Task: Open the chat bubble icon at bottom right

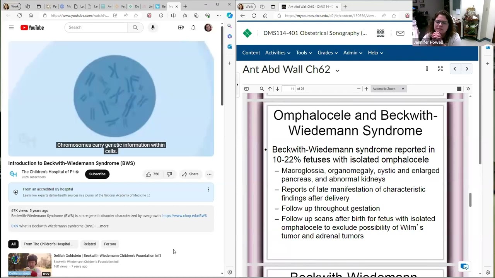Action: point(464,267)
